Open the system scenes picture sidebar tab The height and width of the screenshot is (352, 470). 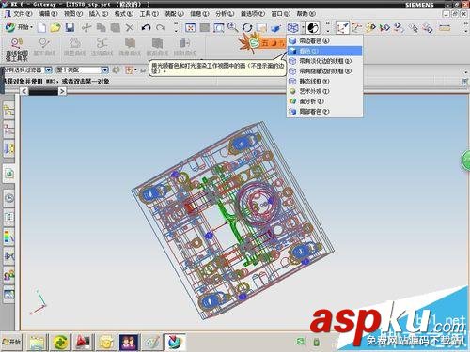pyautogui.click(x=9, y=294)
